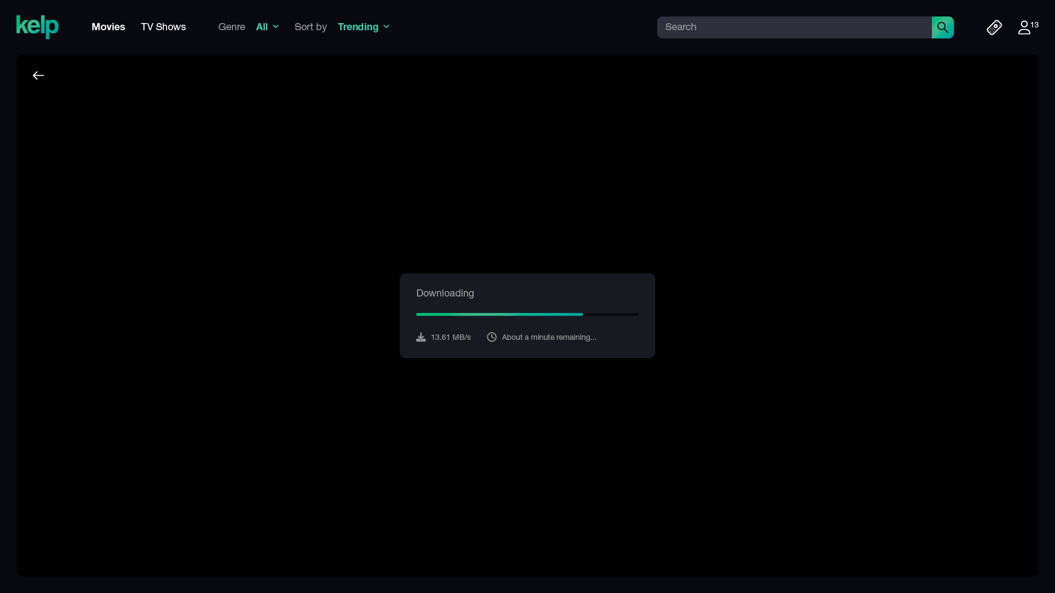Open the Sort by Trending dropdown
This screenshot has width=1055, height=593.
coord(363,26)
